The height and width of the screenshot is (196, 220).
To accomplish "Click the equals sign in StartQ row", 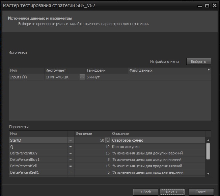I will coord(71,140).
